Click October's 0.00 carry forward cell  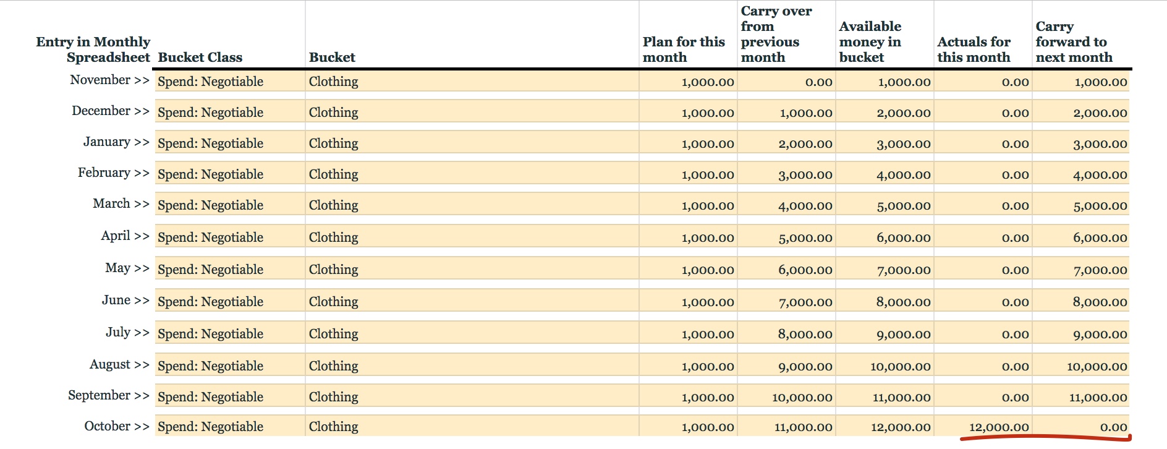pos(1081,427)
